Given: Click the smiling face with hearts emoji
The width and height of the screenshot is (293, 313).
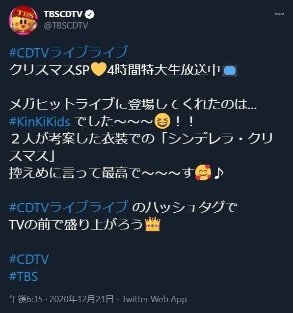Looking at the screenshot, I should [x=203, y=172].
